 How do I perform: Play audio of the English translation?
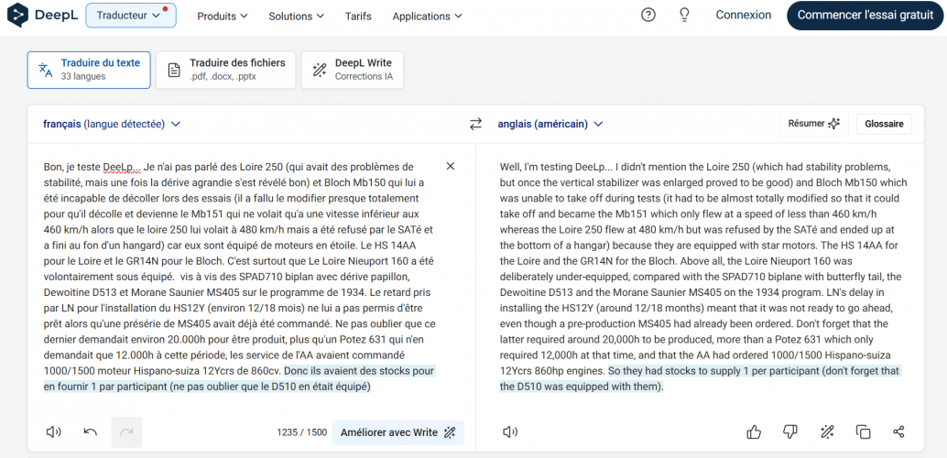point(510,432)
